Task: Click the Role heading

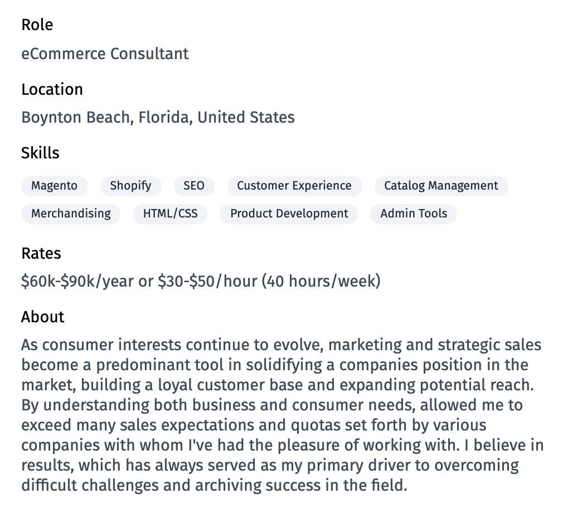Action: coord(37,25)
